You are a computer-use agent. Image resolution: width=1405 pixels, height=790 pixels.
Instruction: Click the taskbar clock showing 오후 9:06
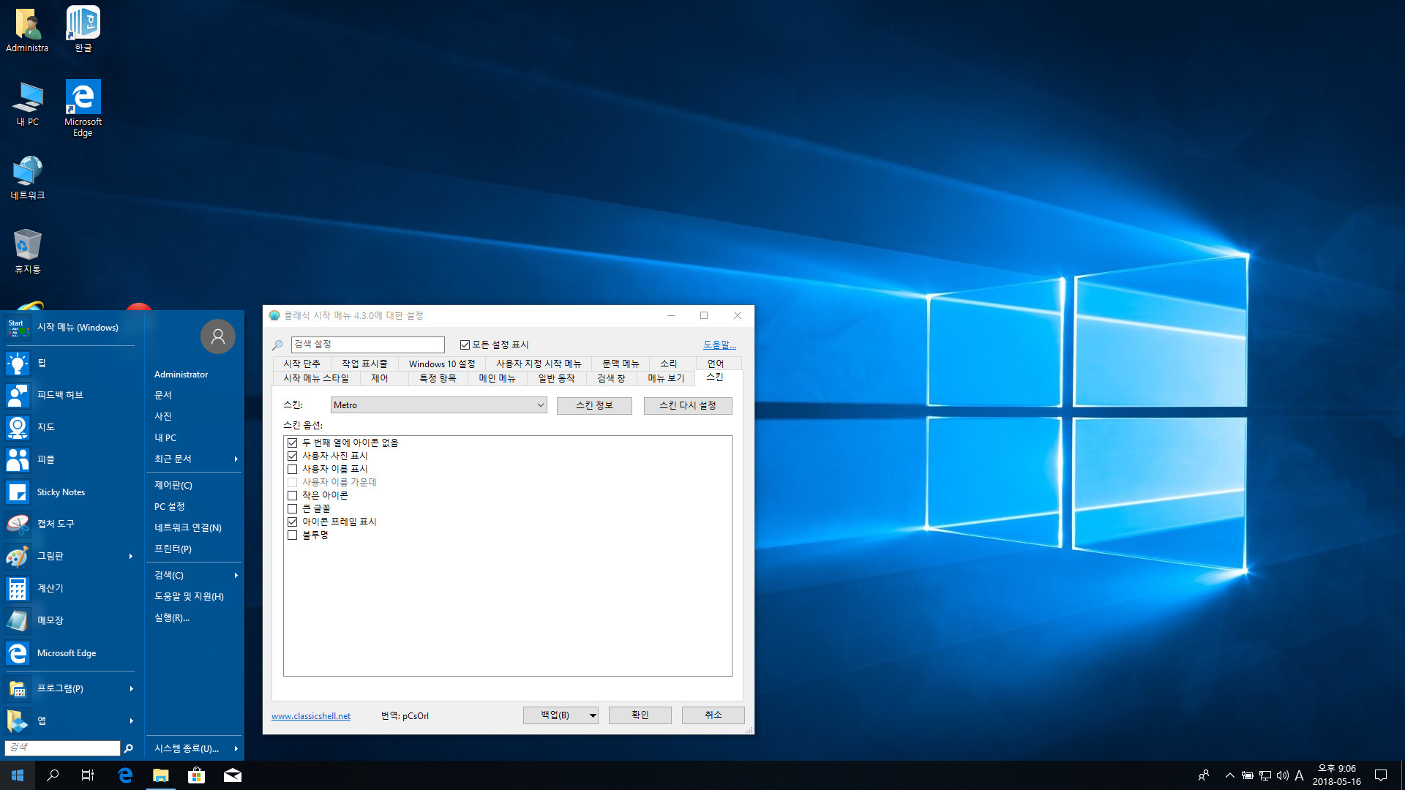point(1336,775)
